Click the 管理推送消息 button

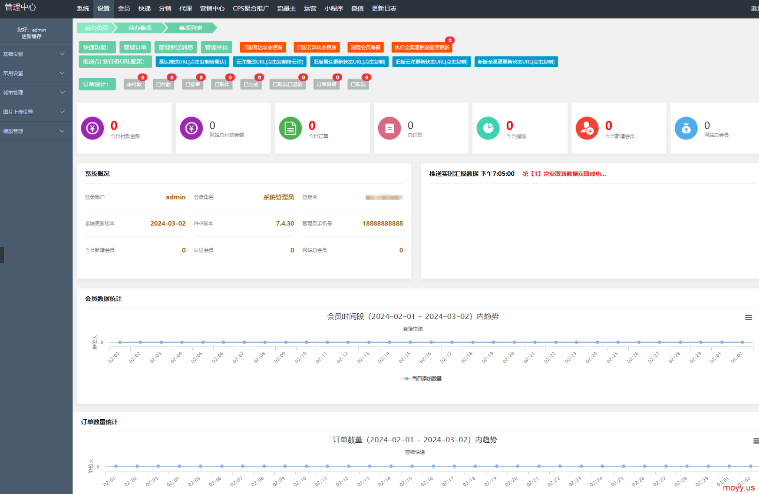[x=176, y=47]
